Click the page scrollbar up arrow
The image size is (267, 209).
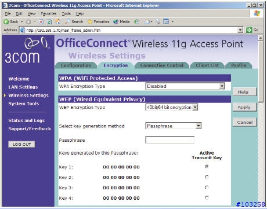(261, 38)
